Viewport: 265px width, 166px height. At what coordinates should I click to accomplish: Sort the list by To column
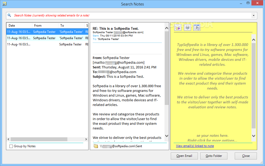tap(71, 26)
